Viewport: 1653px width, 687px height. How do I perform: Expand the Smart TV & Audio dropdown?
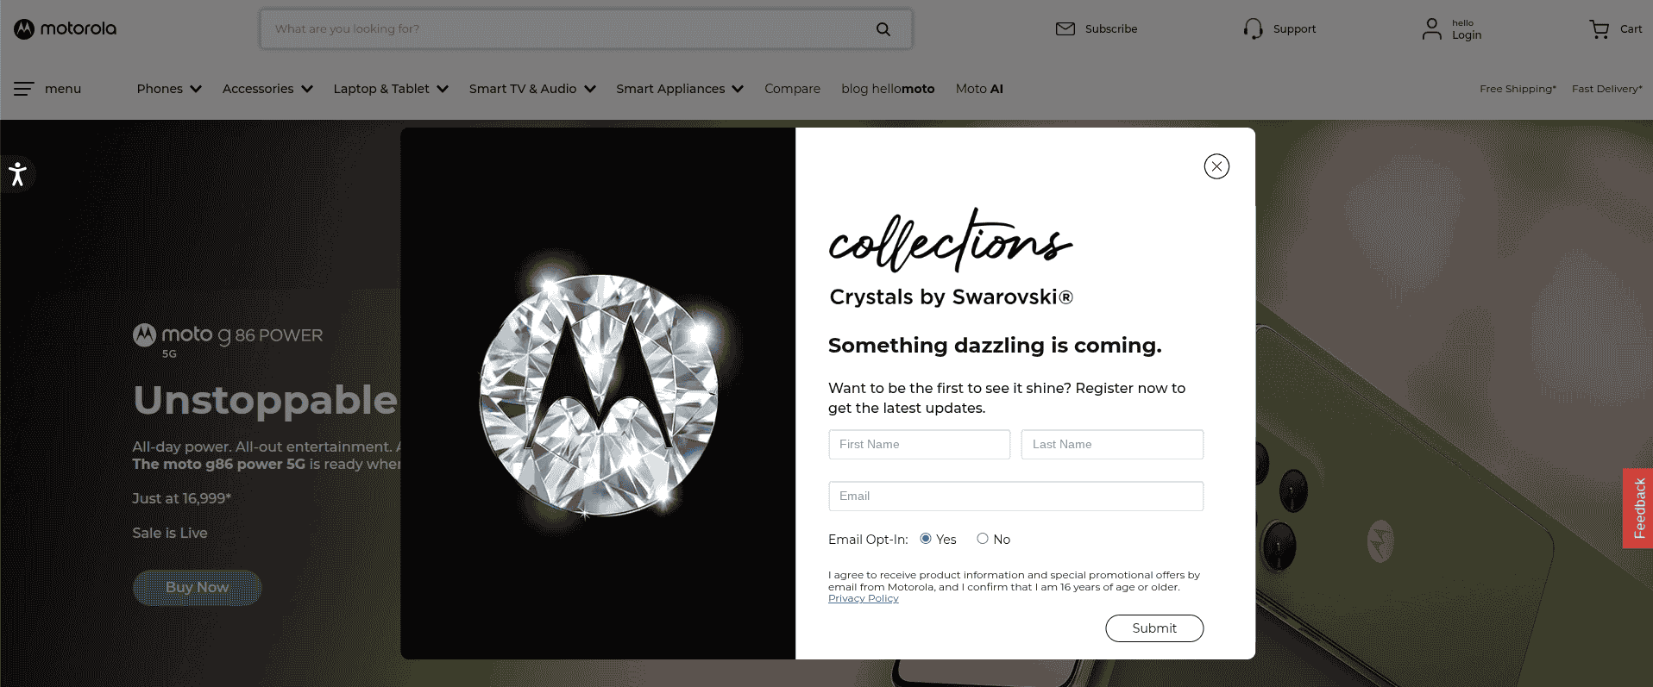tap(532, 89)
